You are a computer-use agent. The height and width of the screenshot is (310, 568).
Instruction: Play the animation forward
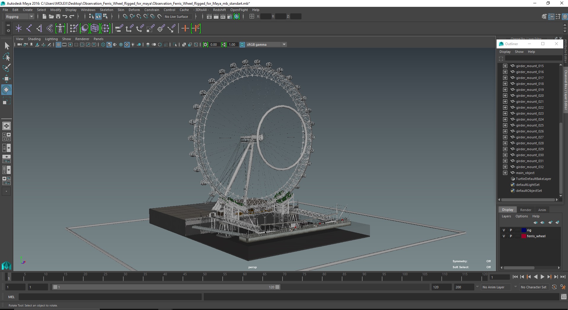click(542, 277)
